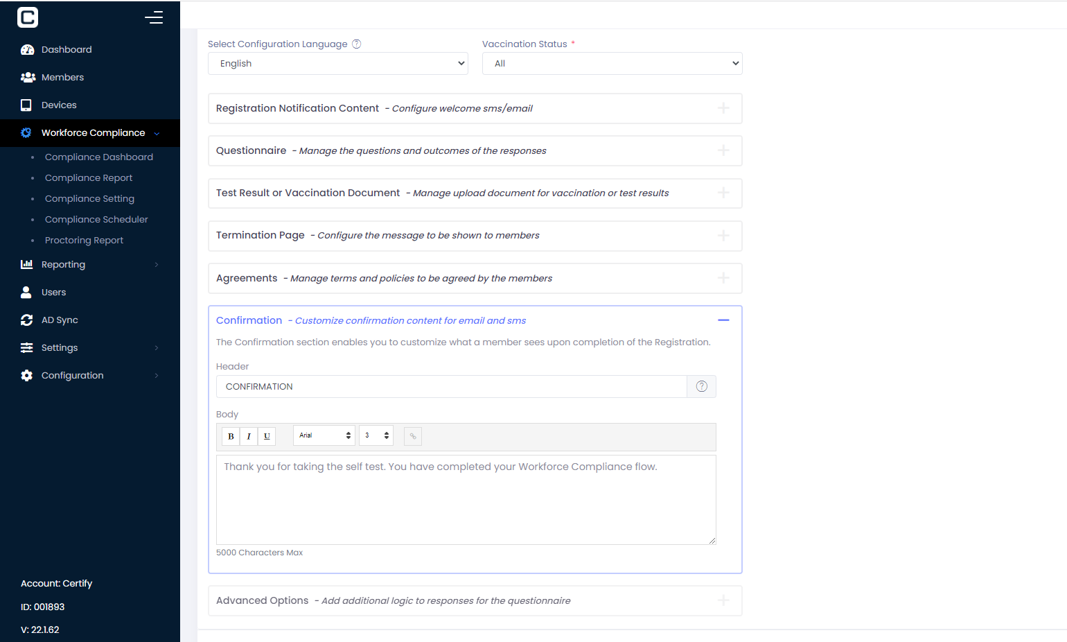Viewport: 1067px width, 642px height.
Task: Click the insert link icon in editor
Action: click(x=413, y=436)
